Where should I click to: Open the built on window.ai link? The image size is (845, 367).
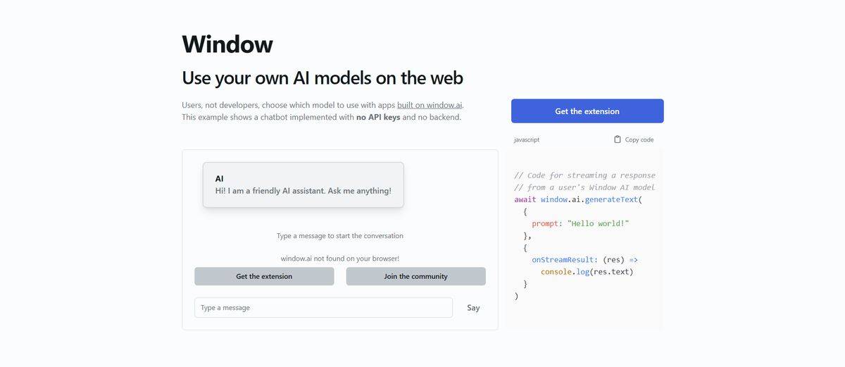click(x=430, y=105)
